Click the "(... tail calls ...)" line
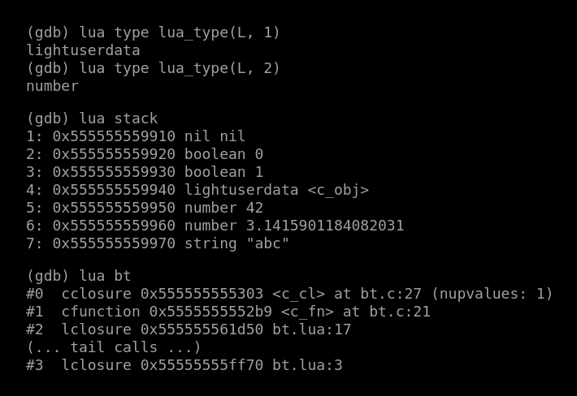 point(114,347)
